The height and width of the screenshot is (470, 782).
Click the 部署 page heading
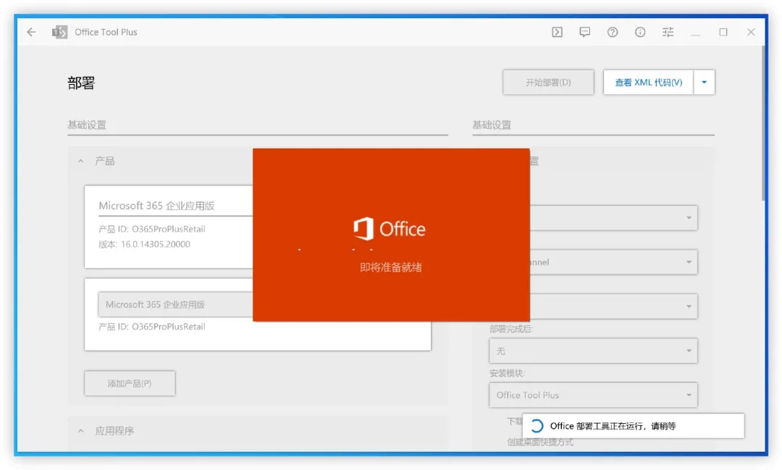(81, 83)
